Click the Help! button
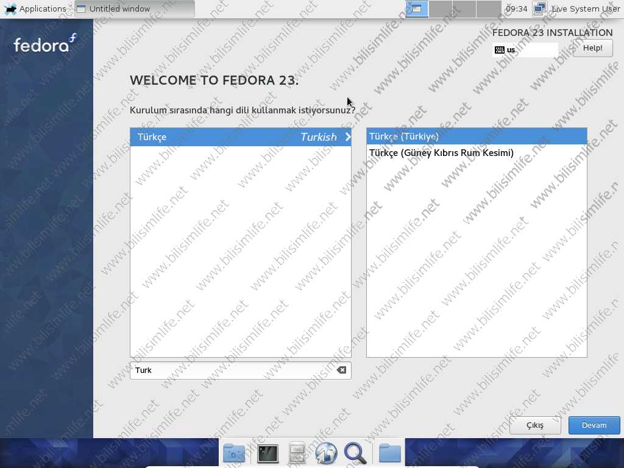The height and width of the screenshot is (468, 624). coord(592,48)
